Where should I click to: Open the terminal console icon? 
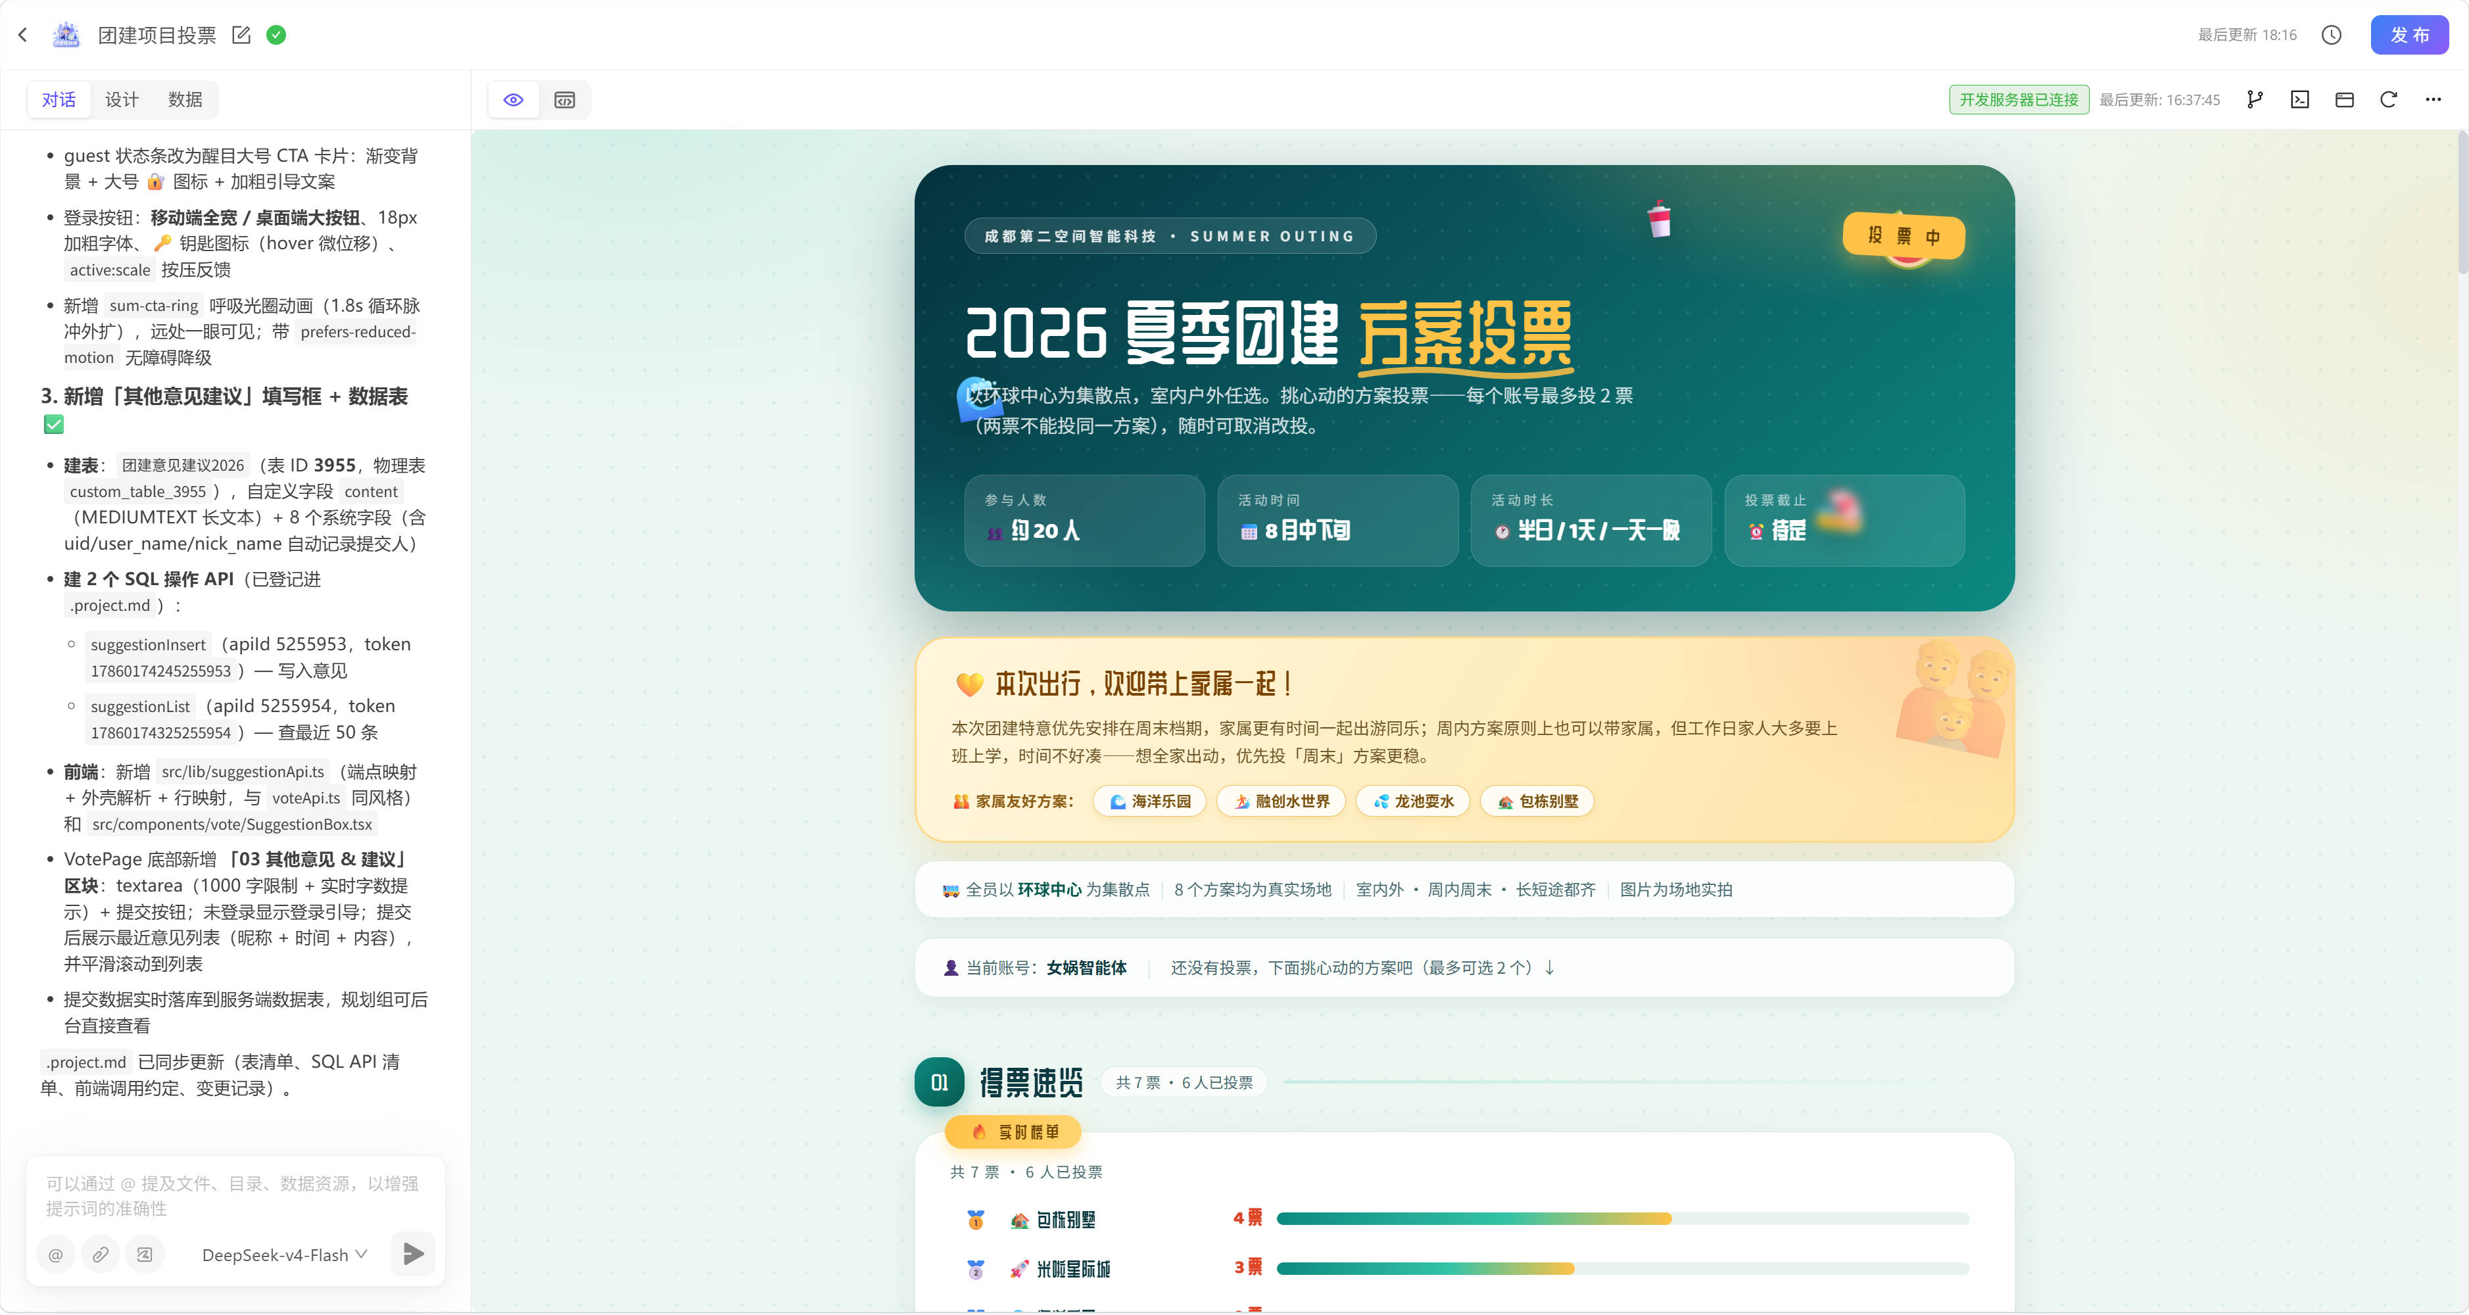[2299, 100]
